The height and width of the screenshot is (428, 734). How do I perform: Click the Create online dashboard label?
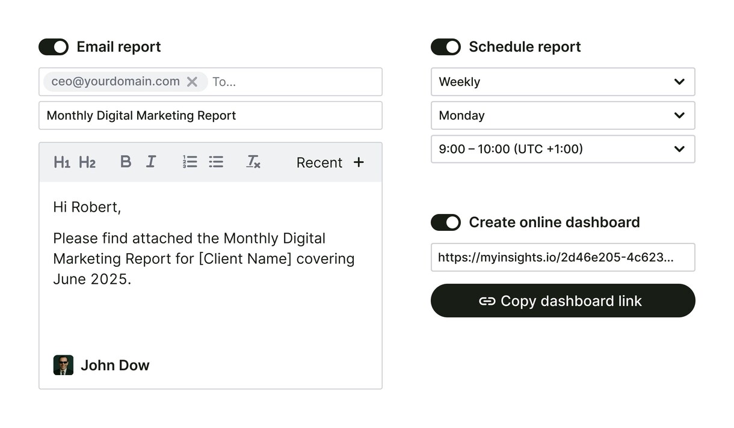pyautogui.click(x=554, y=222)
